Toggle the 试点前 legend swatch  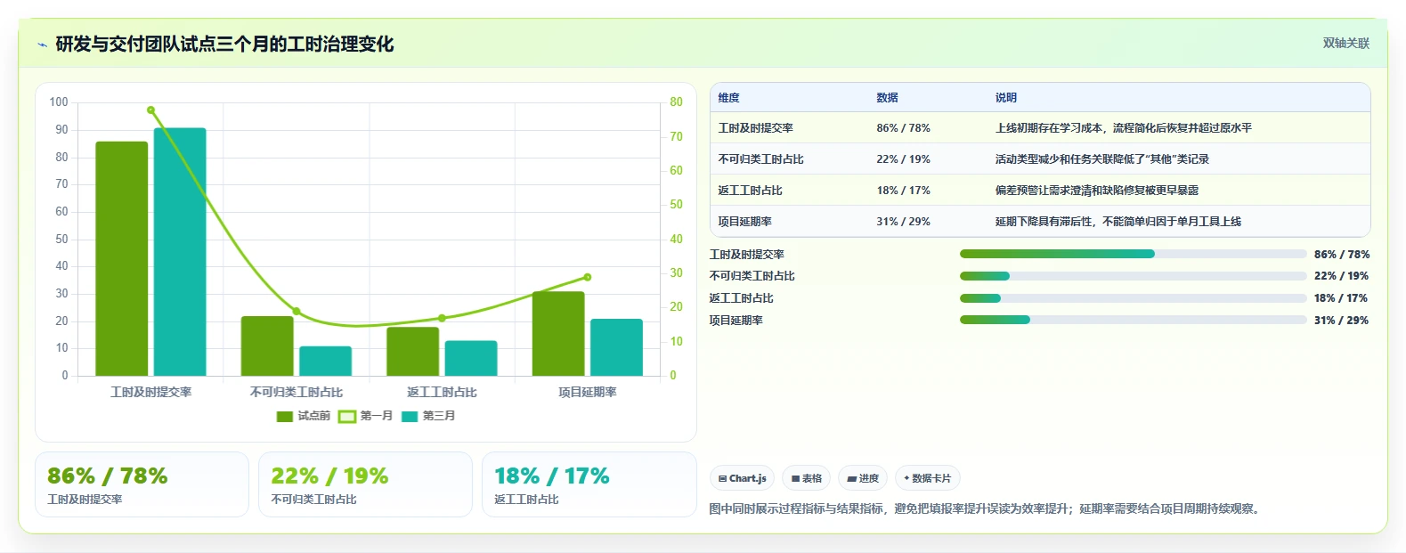coord(285,416)
